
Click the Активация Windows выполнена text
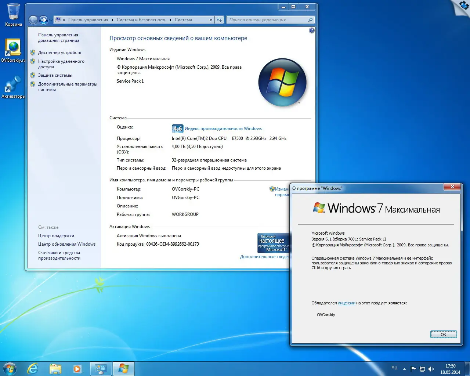[x=149, y=236]
